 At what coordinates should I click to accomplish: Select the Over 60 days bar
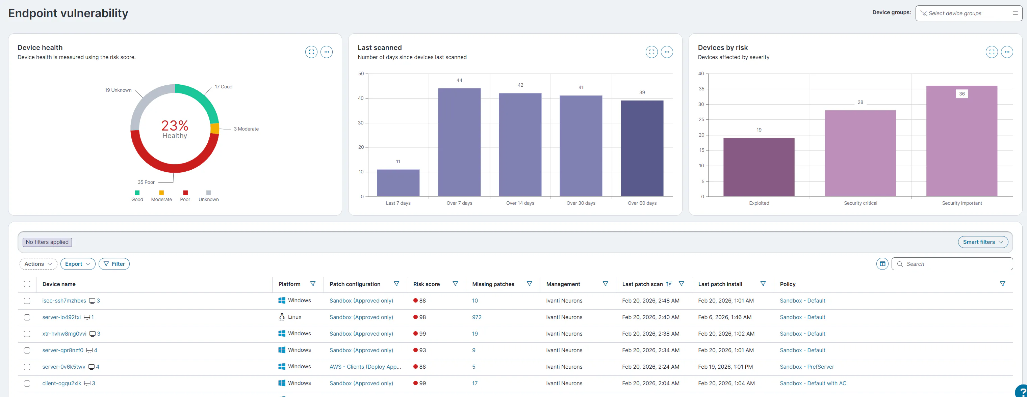(x=642, y=148)
